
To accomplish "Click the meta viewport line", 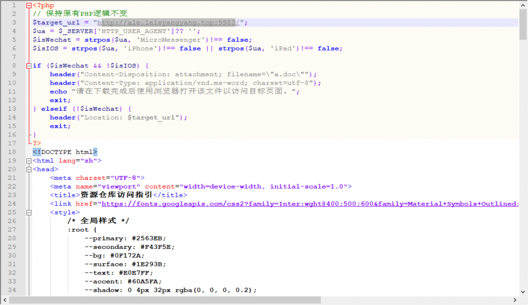I will (201, 187).
